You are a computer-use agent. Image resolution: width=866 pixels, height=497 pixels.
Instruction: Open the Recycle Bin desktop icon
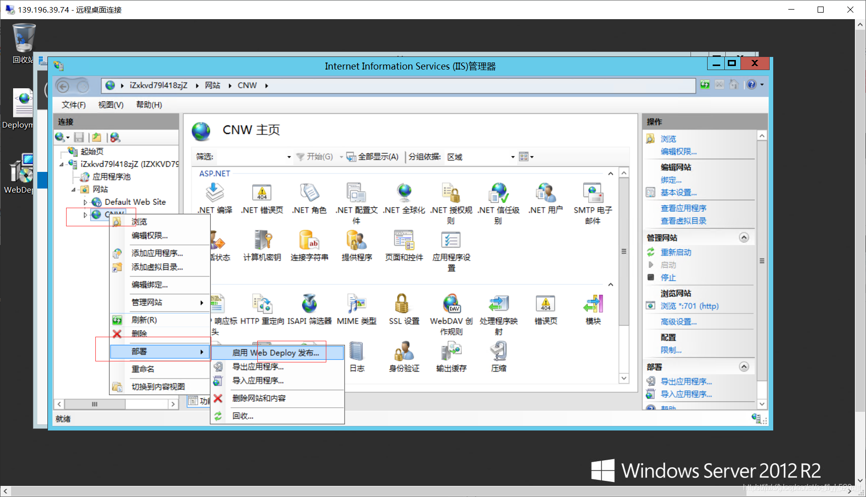tap(23, 43)
